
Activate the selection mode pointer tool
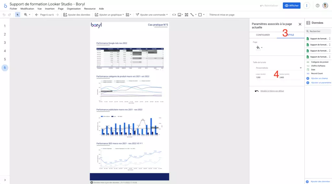[18, 15]
